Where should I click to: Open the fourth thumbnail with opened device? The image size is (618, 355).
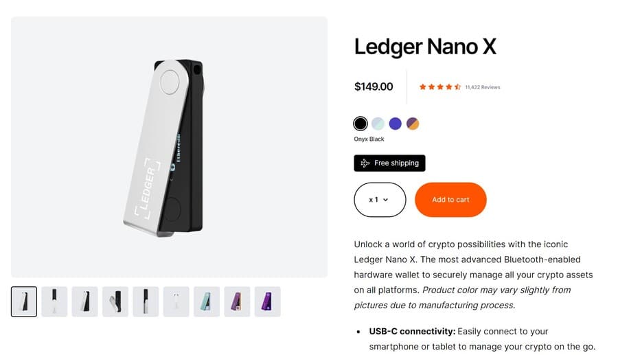[x=115, y=301]
